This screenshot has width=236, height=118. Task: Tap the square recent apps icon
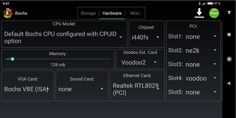tap(229, 35)
